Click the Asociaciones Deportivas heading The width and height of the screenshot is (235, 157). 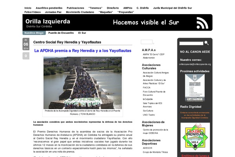[x=151, y=142]
